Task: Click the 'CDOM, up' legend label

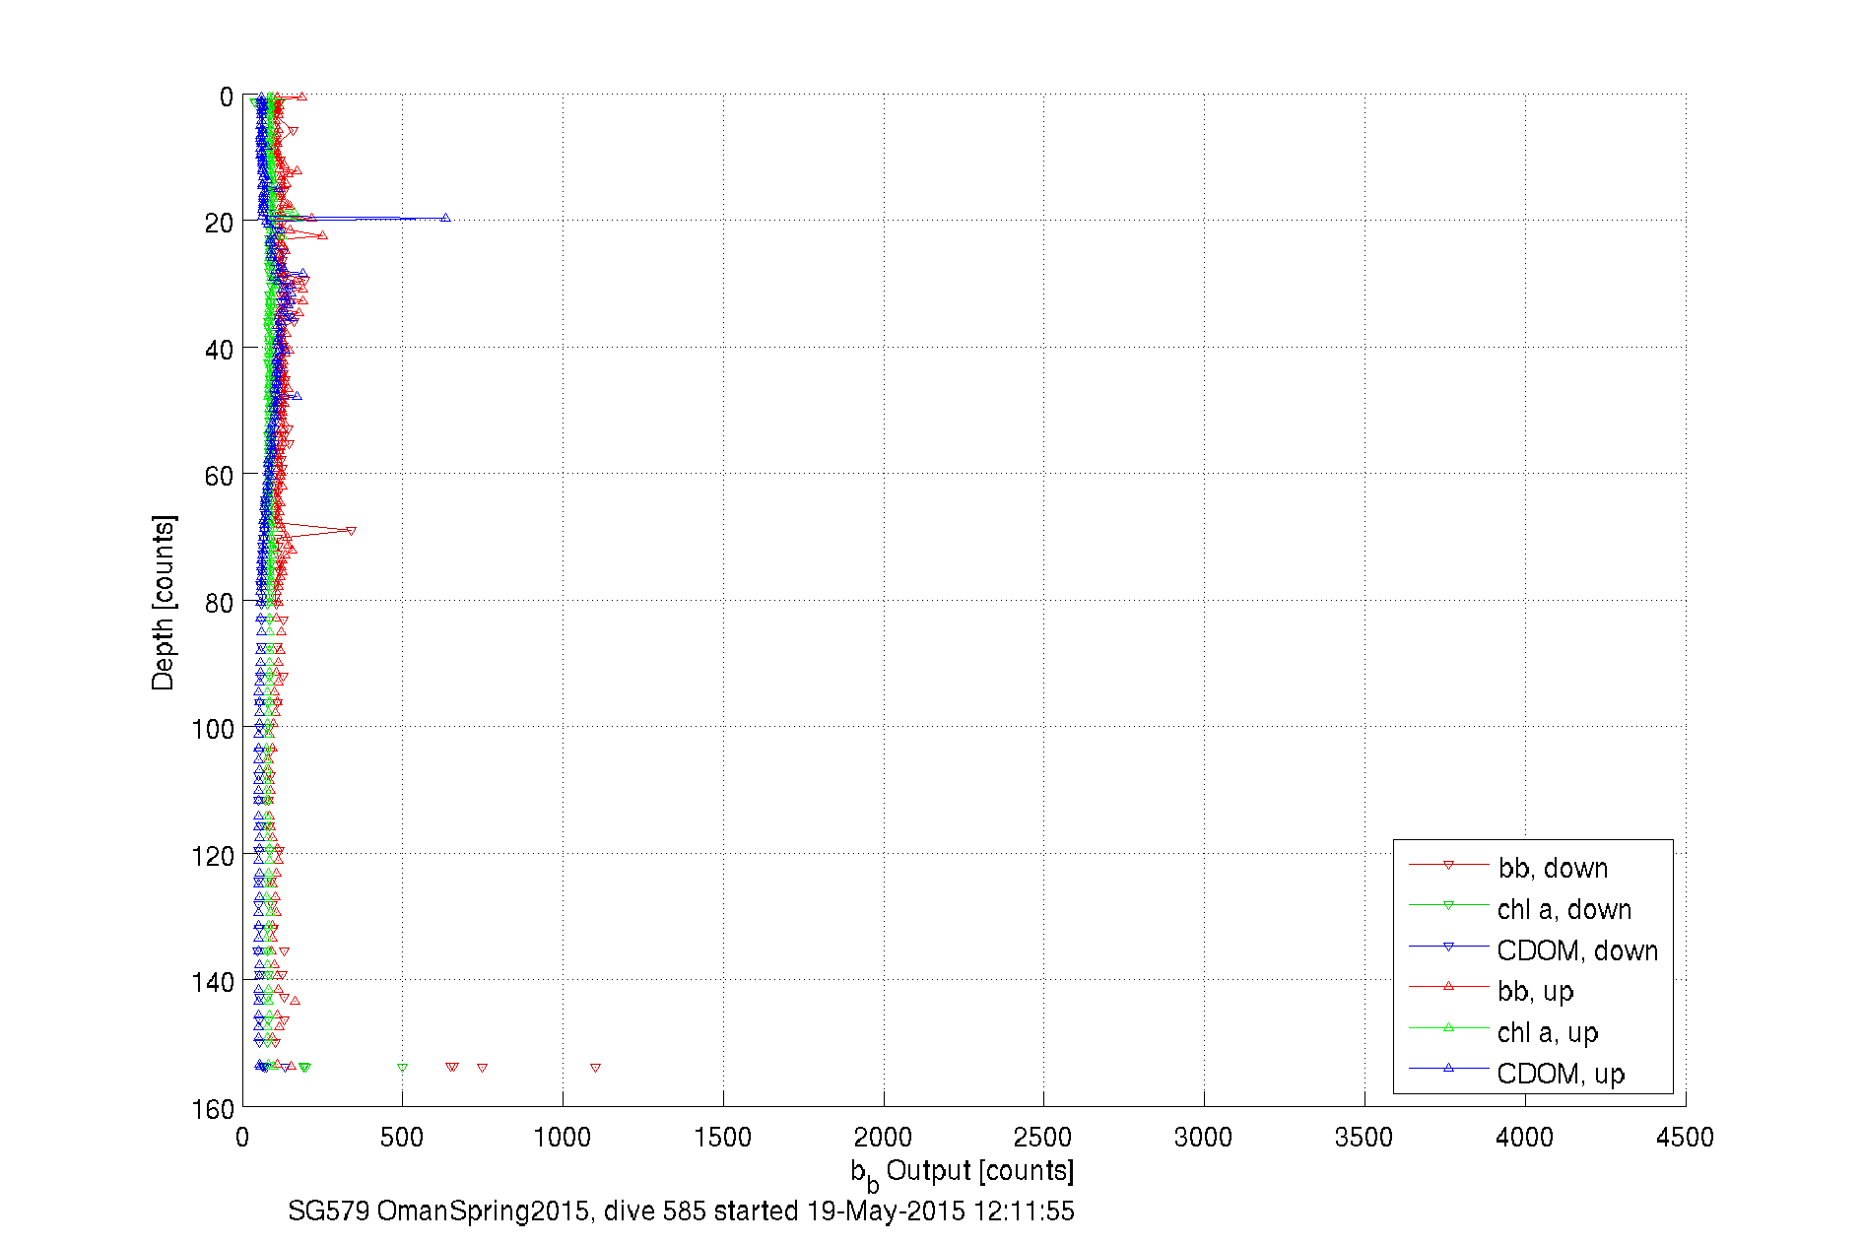Action: 1561,1074
